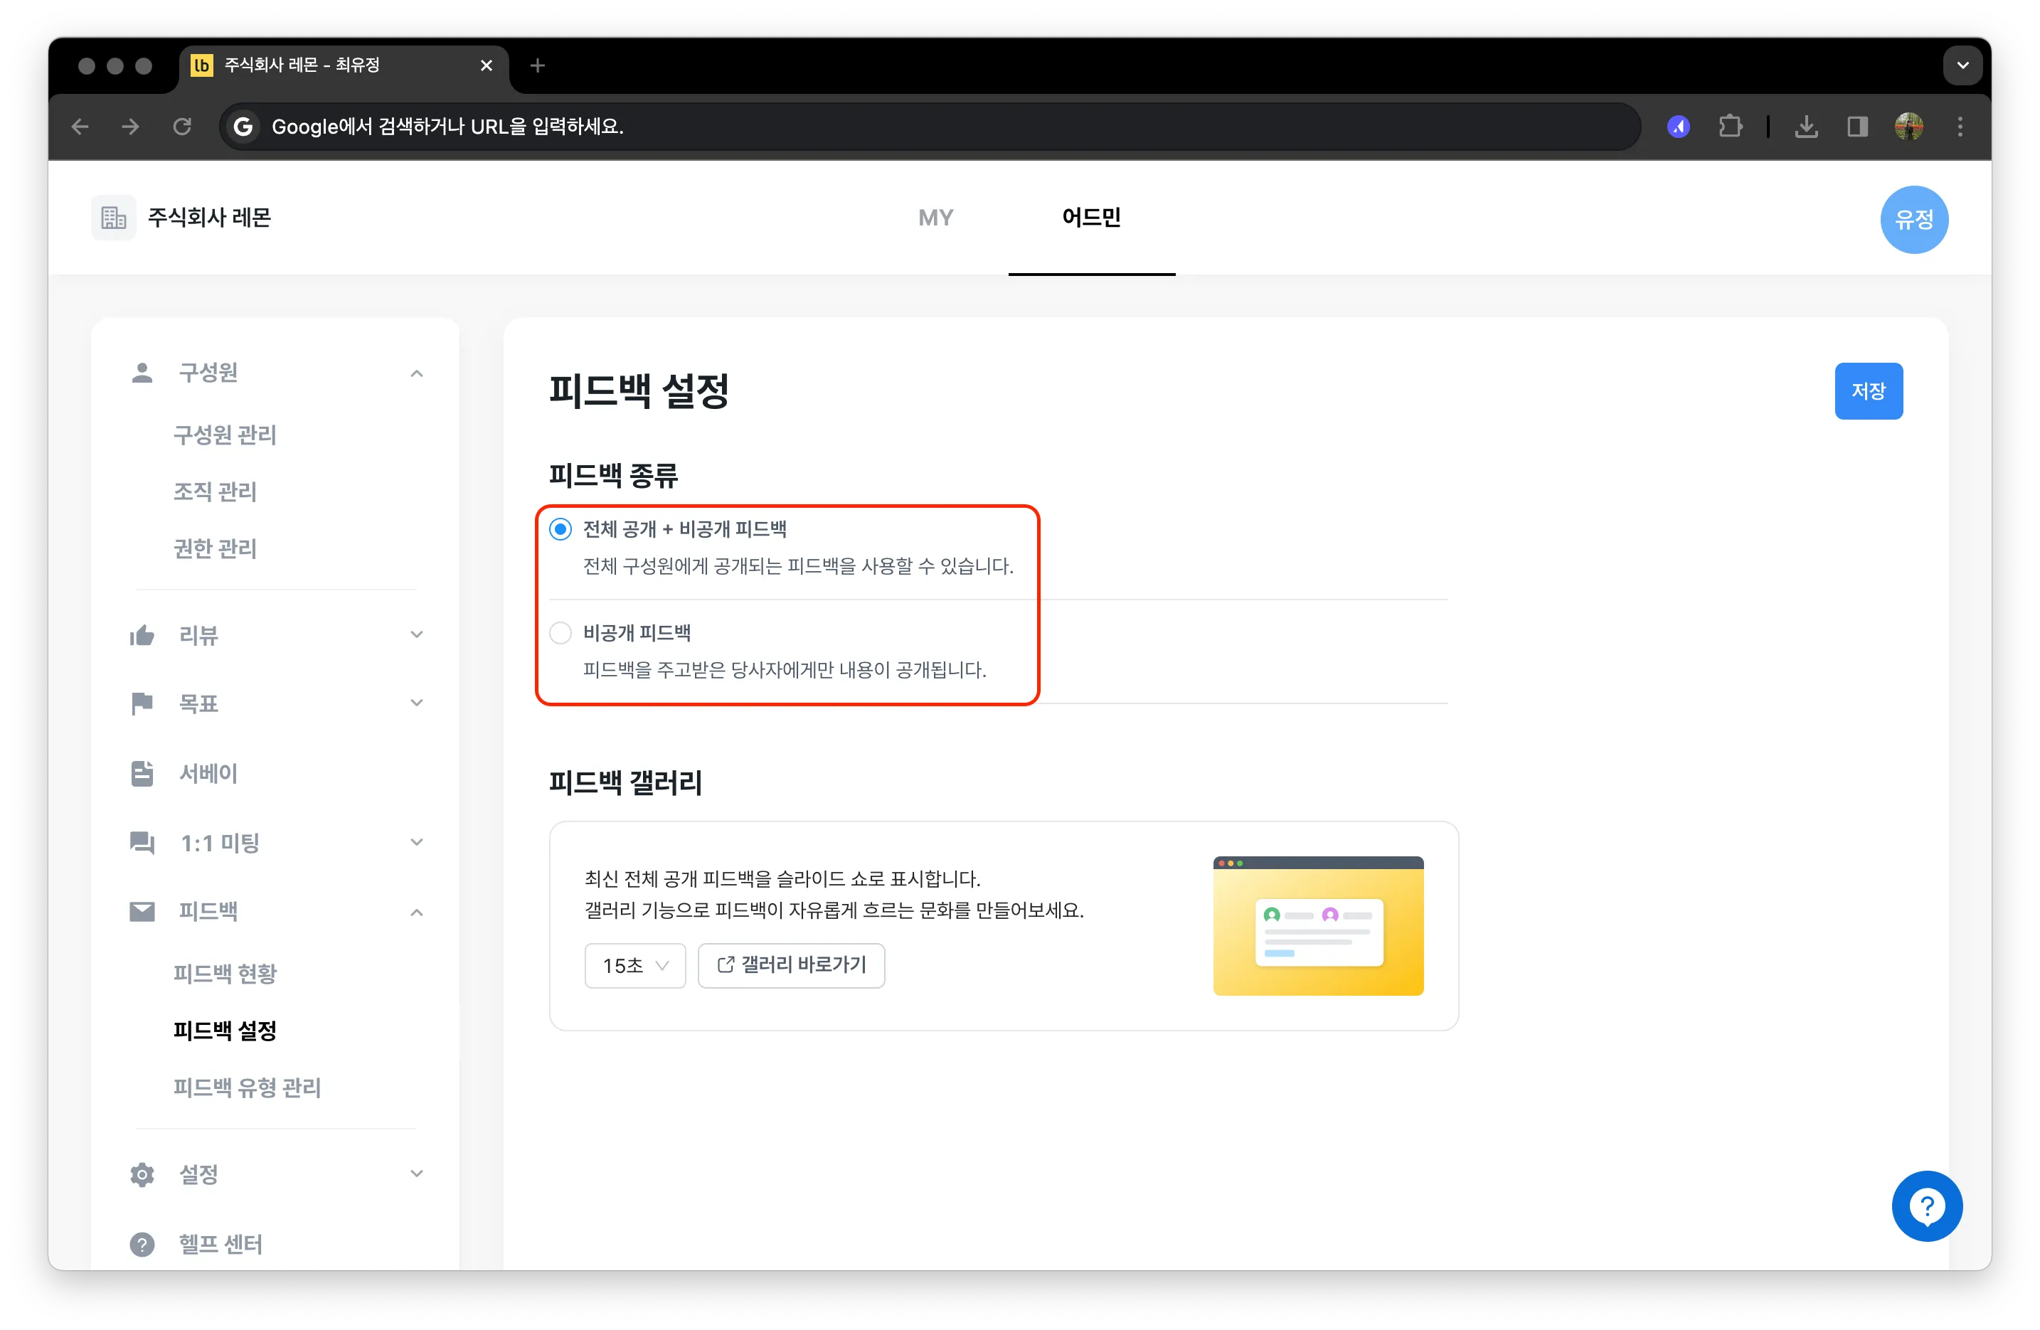
Task: Open the 15초 slide interval dropdown
Action: 635,966
